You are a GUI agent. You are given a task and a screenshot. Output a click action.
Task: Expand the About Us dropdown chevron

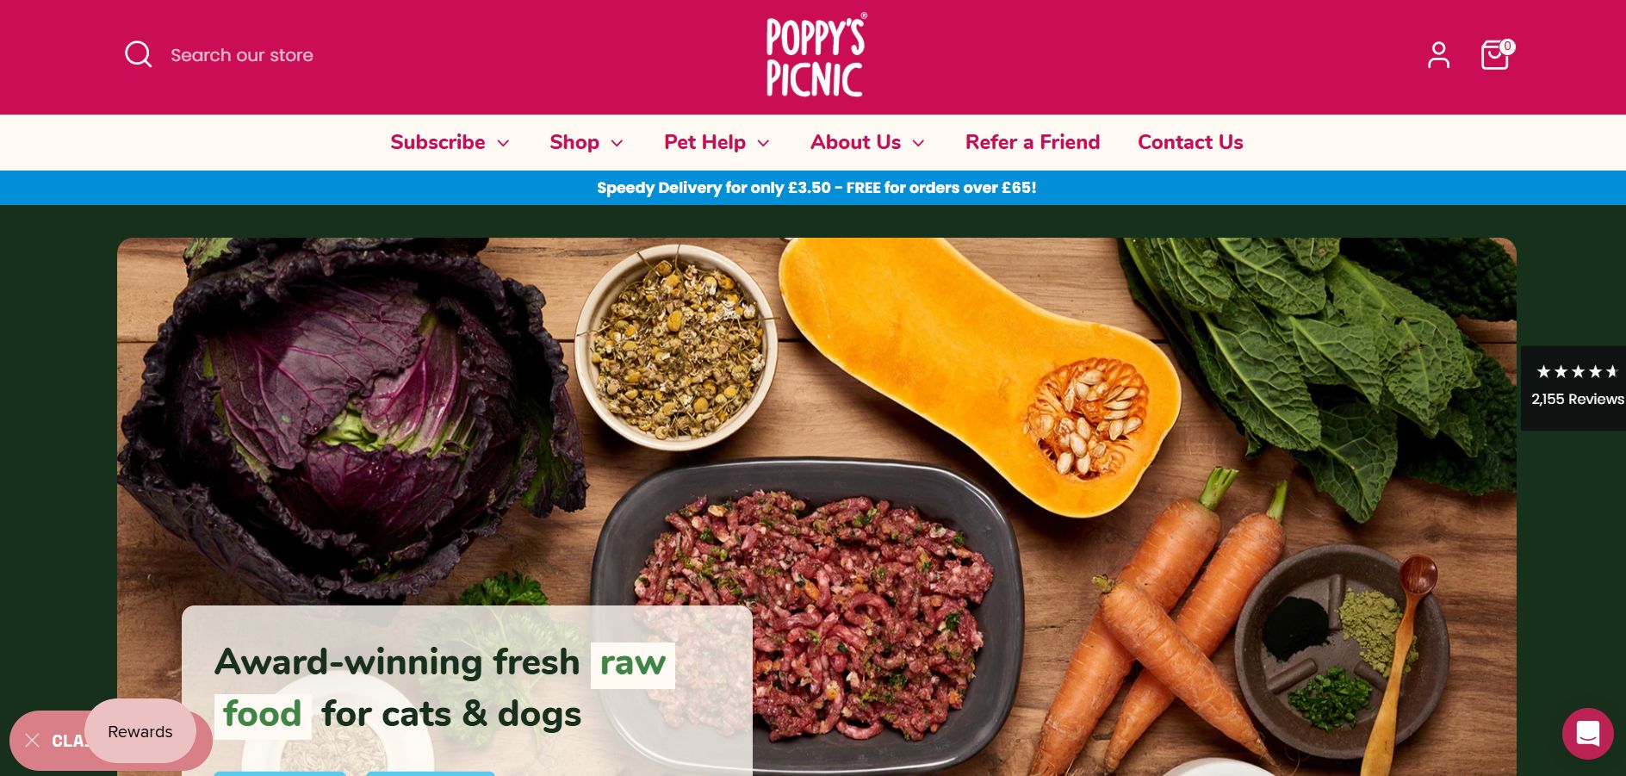[x=919, y=143]
